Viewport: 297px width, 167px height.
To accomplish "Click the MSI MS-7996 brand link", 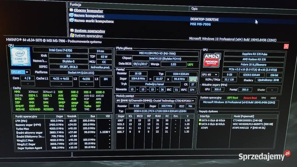I will click(x=200, y=24).
